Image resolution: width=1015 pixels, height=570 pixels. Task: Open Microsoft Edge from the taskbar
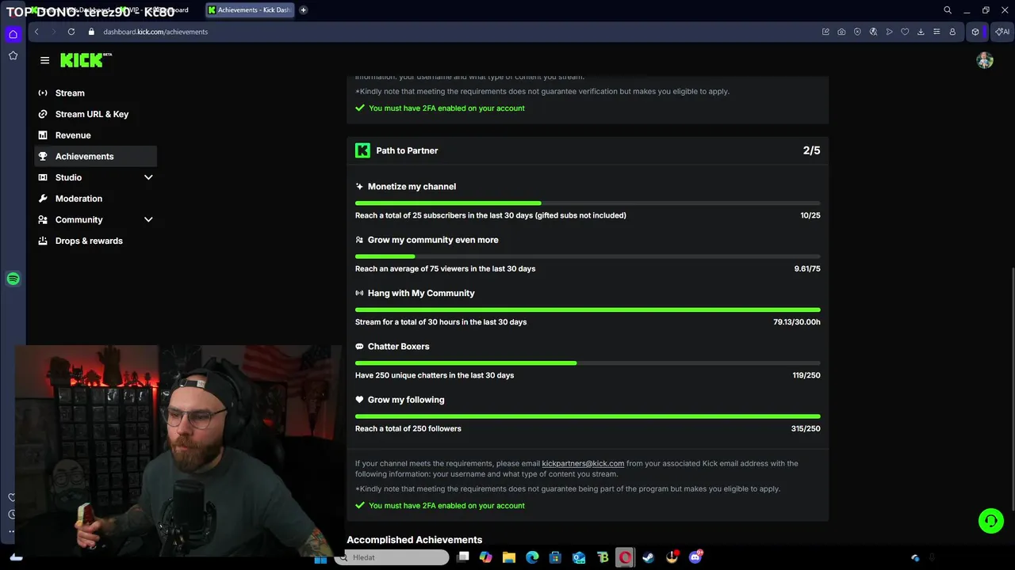(532, 557)
